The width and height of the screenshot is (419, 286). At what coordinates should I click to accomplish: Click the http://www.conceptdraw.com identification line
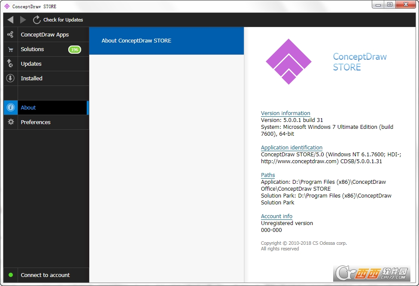coord(322,161)
